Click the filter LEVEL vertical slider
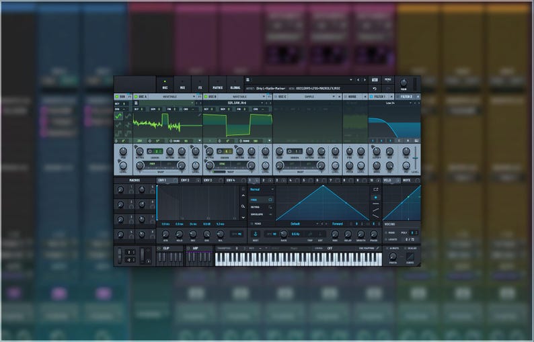This screenshot has width=534, height=342. pyautogui.click(x=416, y=159)
